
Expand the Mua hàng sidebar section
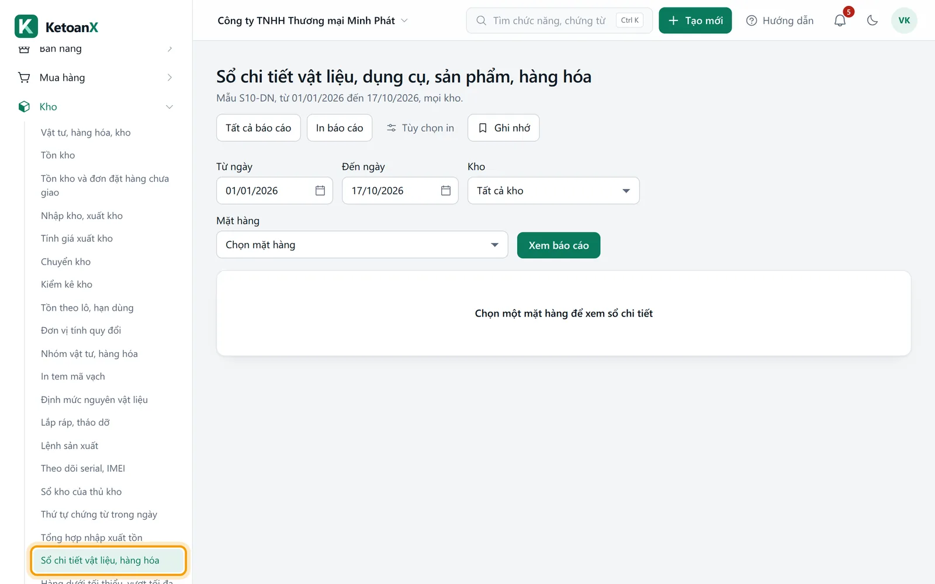[169, 78]
